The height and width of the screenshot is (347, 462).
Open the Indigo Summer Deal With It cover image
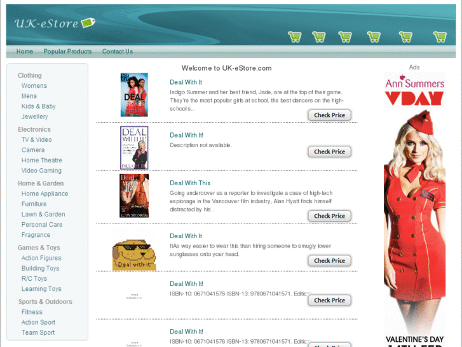tap(134, 95)
